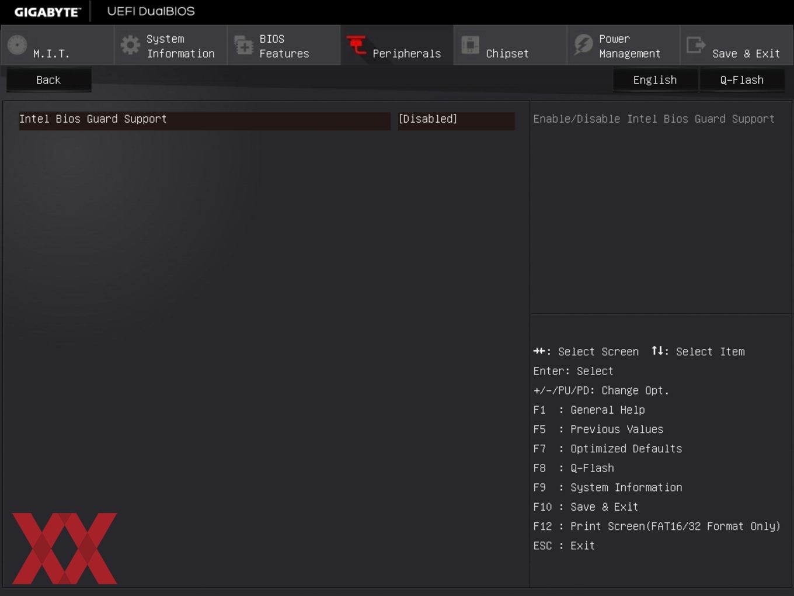The width and height of the screenshot is (794, 596).
Task: Click the M.I.T. disc icon
Action: pos(18,45)
